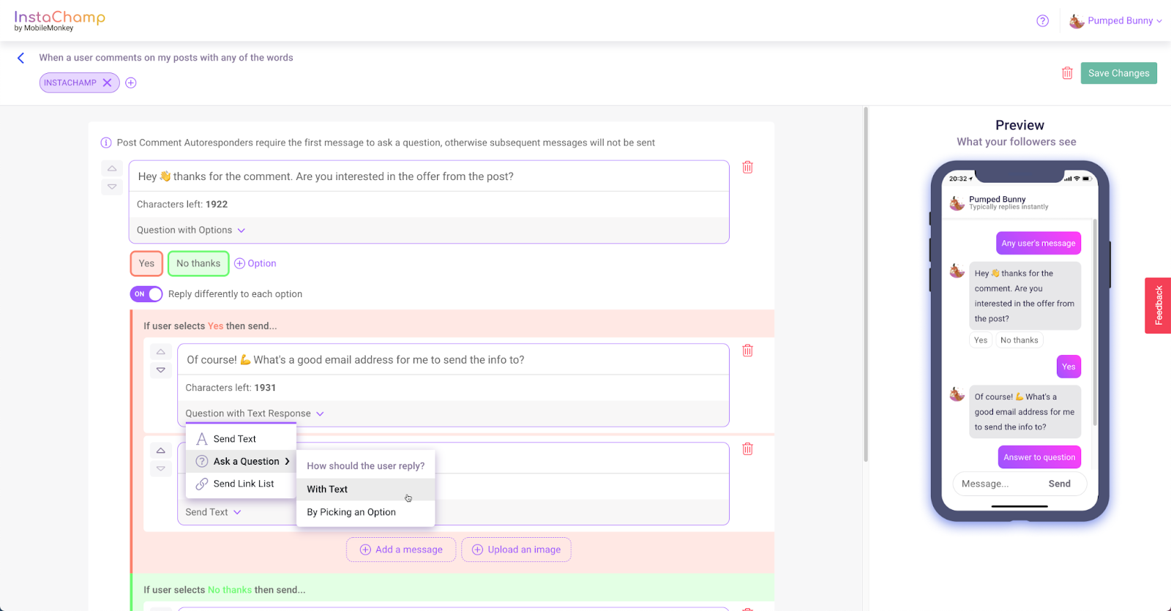Move the email question message up
This screenshot has width=1171, height=611.
tap(161, 352)
